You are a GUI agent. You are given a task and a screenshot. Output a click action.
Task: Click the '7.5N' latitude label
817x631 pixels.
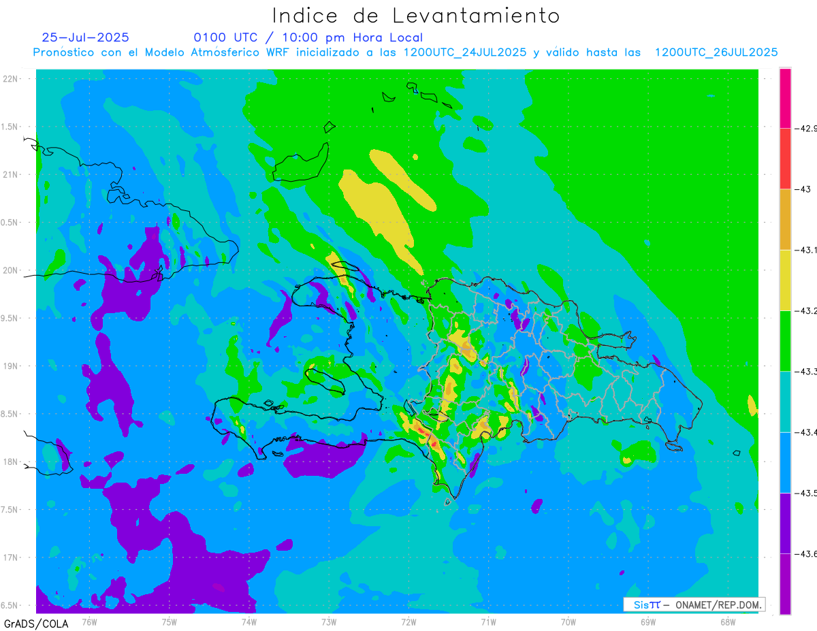point(10,510)
